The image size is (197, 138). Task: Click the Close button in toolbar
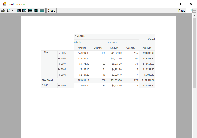[51, 11]
